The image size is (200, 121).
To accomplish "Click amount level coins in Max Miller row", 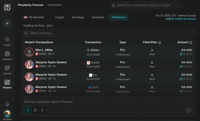I will (186, 54).
